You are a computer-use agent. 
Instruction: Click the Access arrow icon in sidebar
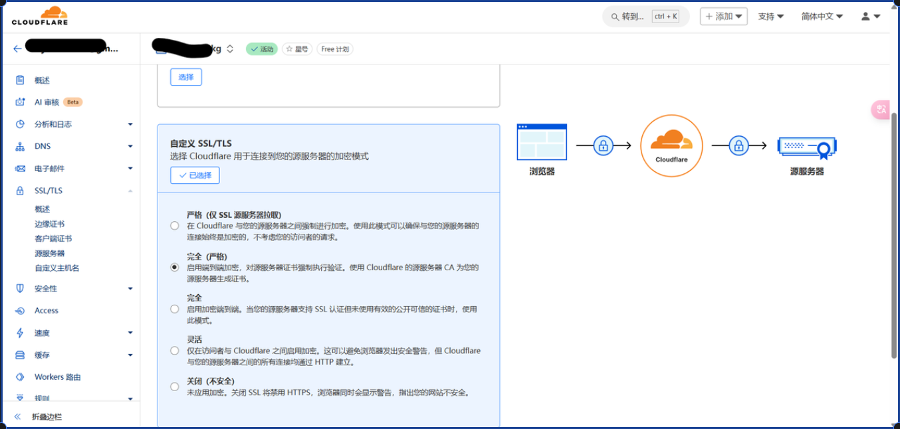(20, 311)
